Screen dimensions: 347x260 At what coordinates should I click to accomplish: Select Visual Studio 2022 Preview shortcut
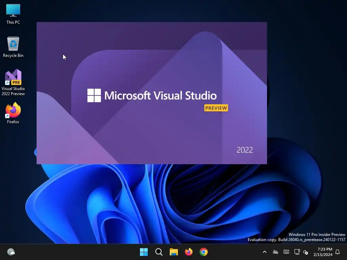tap(13, 82)
